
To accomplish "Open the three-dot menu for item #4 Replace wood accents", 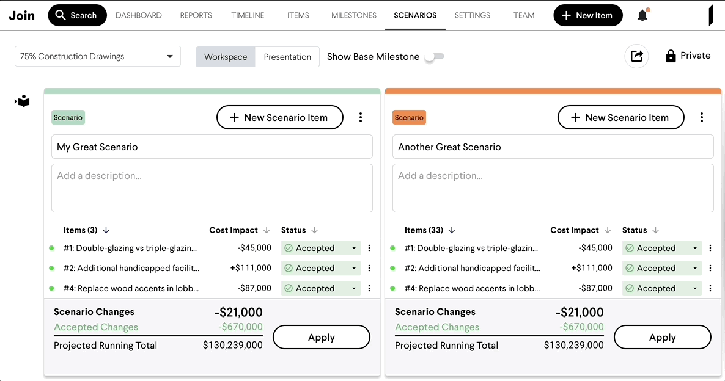I will tap(368, 288).
